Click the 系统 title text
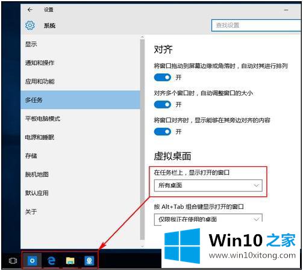Viewport: 303px width, 271px height. [x=49, y=25]
